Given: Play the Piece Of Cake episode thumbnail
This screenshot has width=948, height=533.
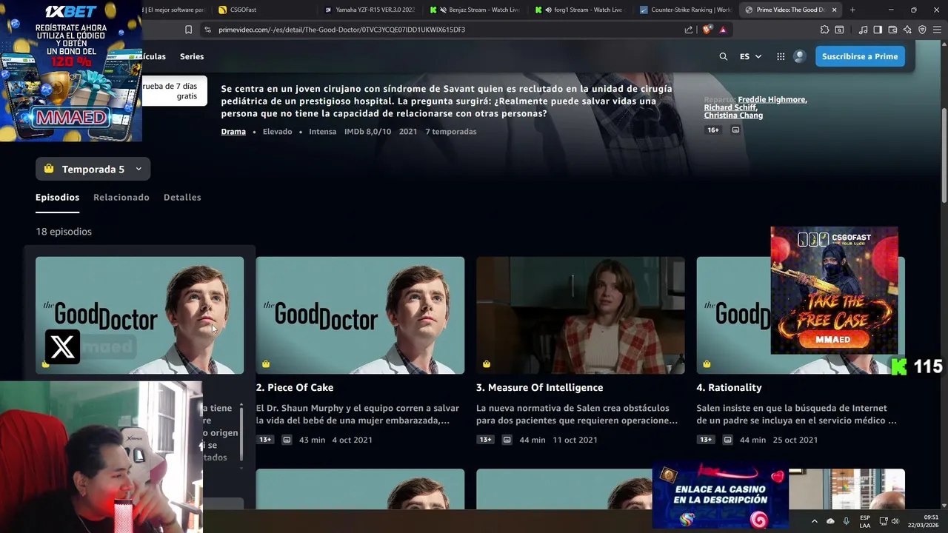Looking at the screenshot, I should coord(360,315).
